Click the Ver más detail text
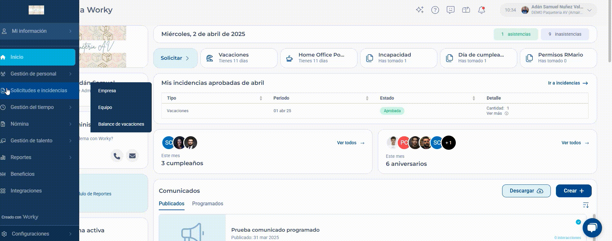Screen dimensions: 612x241 494,113
